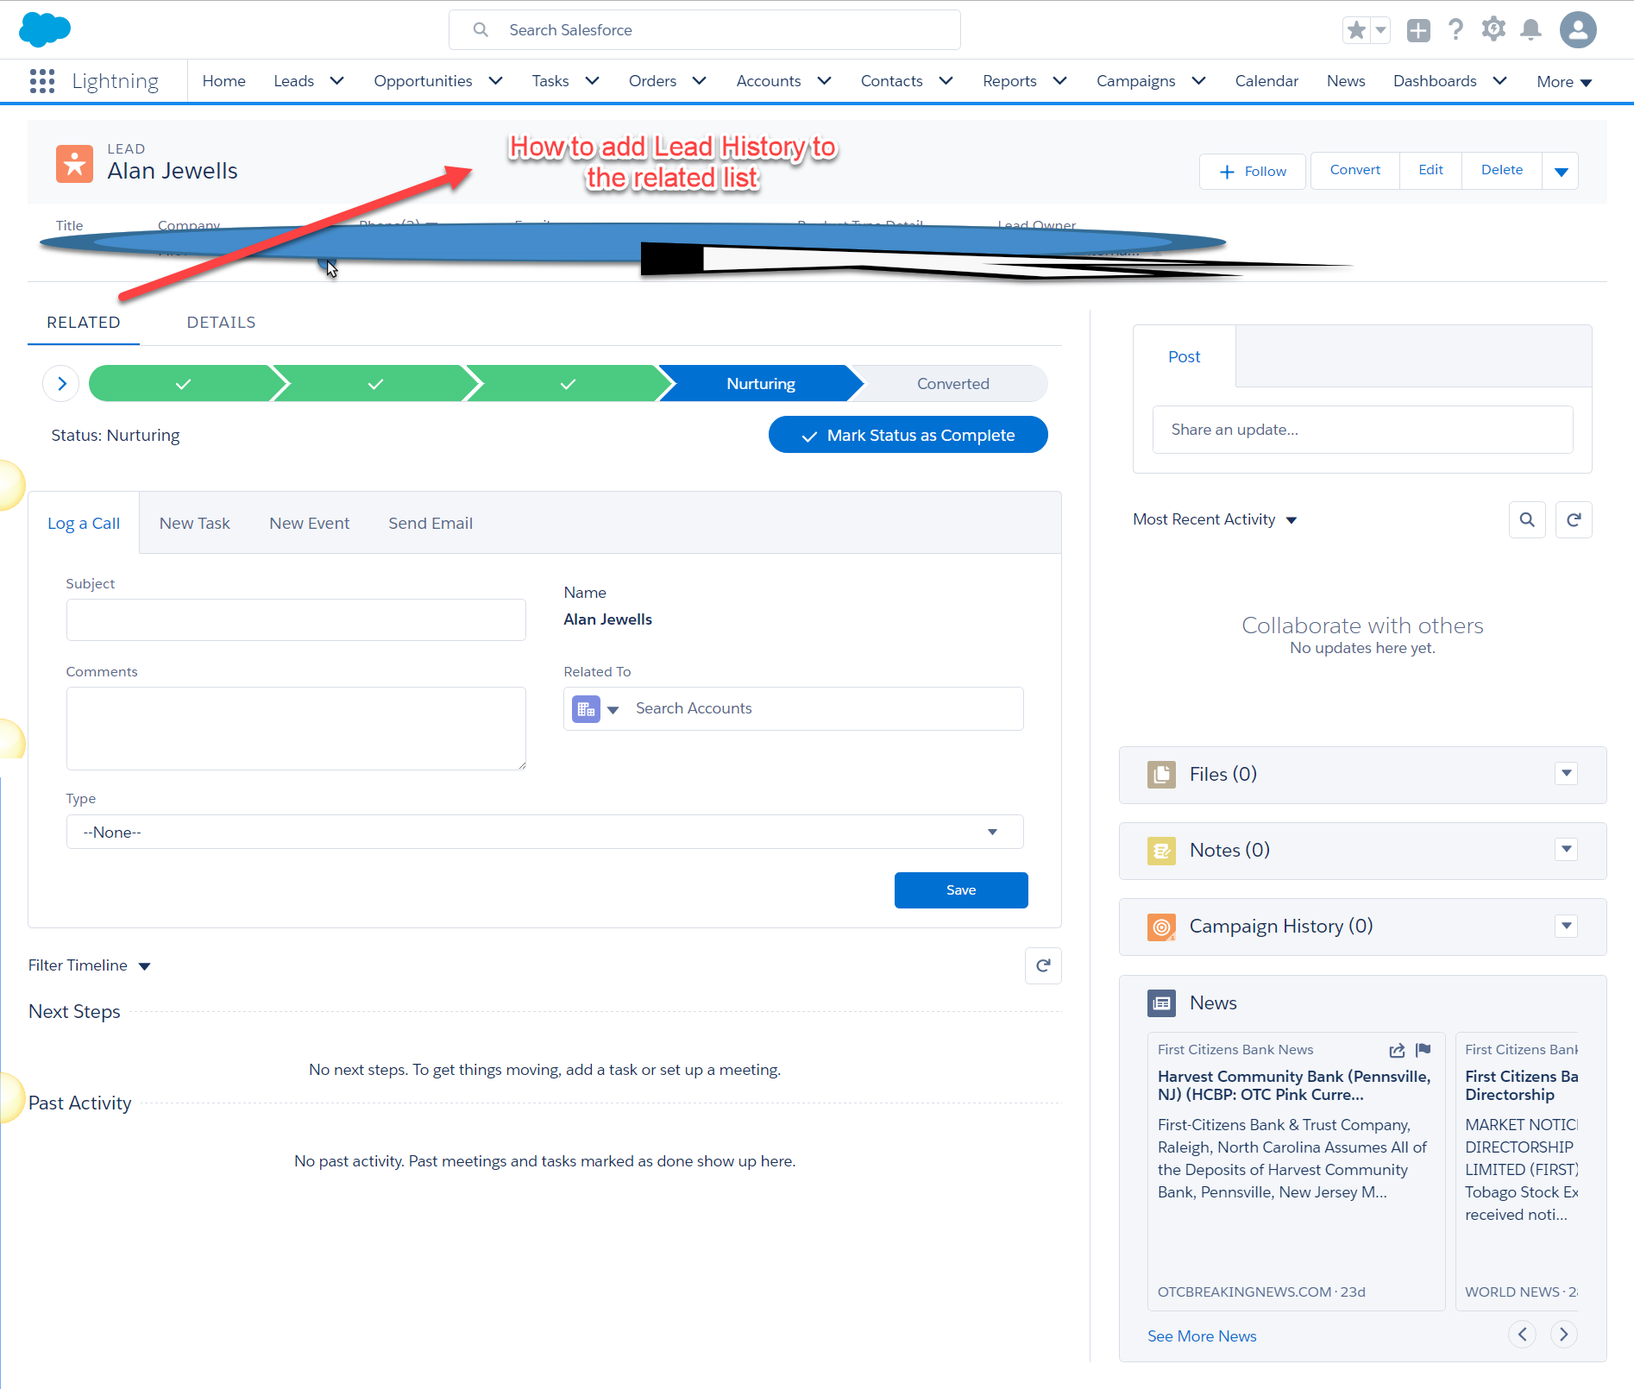Click Mark Status as Complete
1634x1389 pixels.
point(908,435)
